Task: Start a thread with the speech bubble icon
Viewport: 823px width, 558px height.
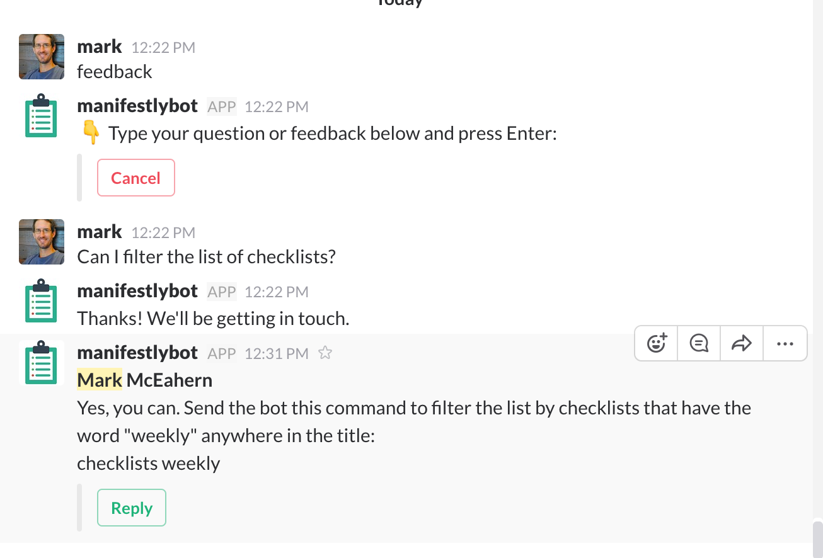Action: click(x=699, y=343)
